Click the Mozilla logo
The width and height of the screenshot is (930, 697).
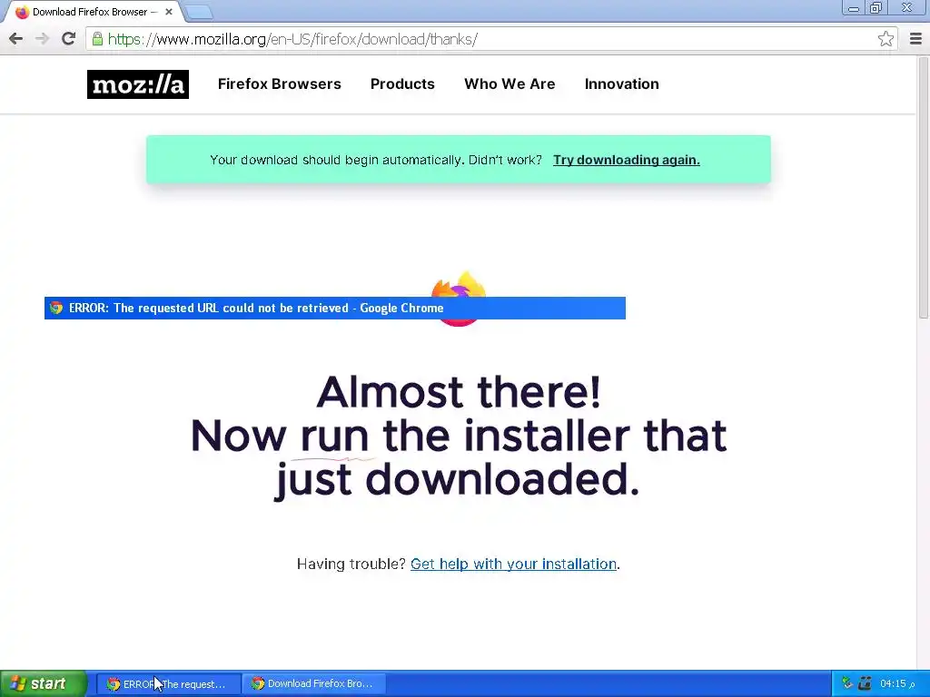[x=138, y=84]
